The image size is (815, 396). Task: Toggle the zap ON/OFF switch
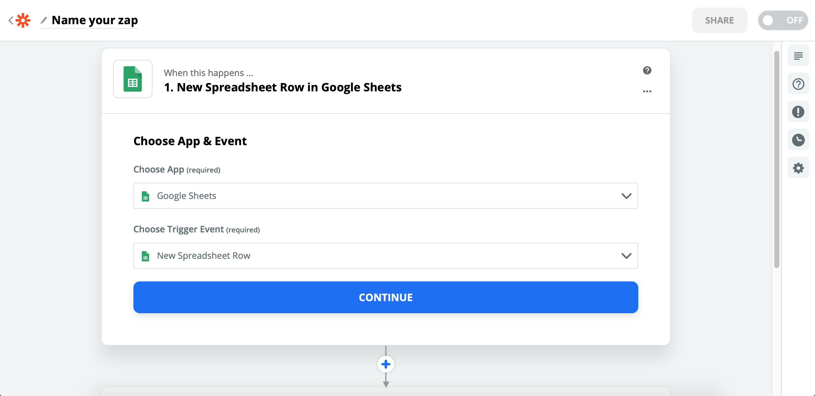tap(783, 20)
